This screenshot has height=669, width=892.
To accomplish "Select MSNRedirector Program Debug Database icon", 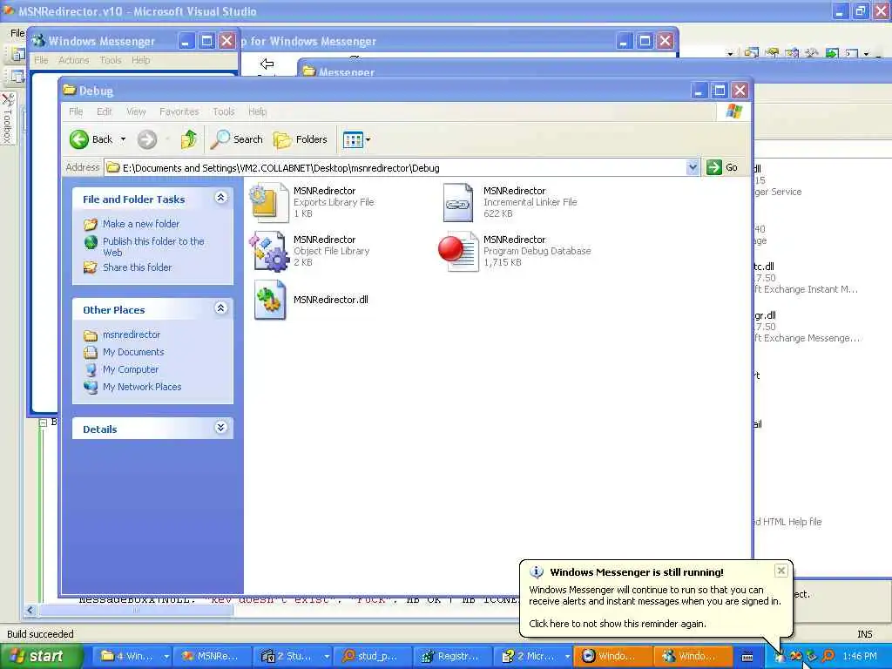I will 458,251.
